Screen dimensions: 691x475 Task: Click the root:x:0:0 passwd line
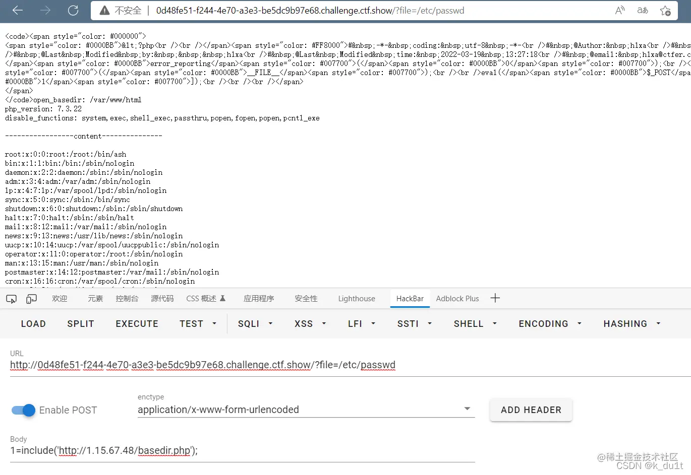[66, 154]
